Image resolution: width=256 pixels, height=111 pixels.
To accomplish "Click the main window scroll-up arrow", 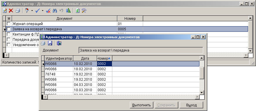I will (x=250, y=18).
